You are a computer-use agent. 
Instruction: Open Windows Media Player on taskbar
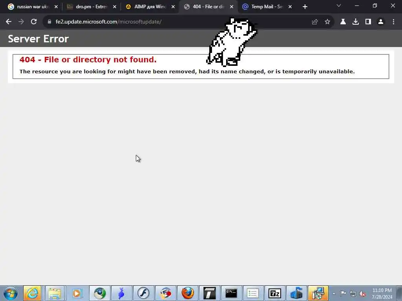click(x=77, y=293)
